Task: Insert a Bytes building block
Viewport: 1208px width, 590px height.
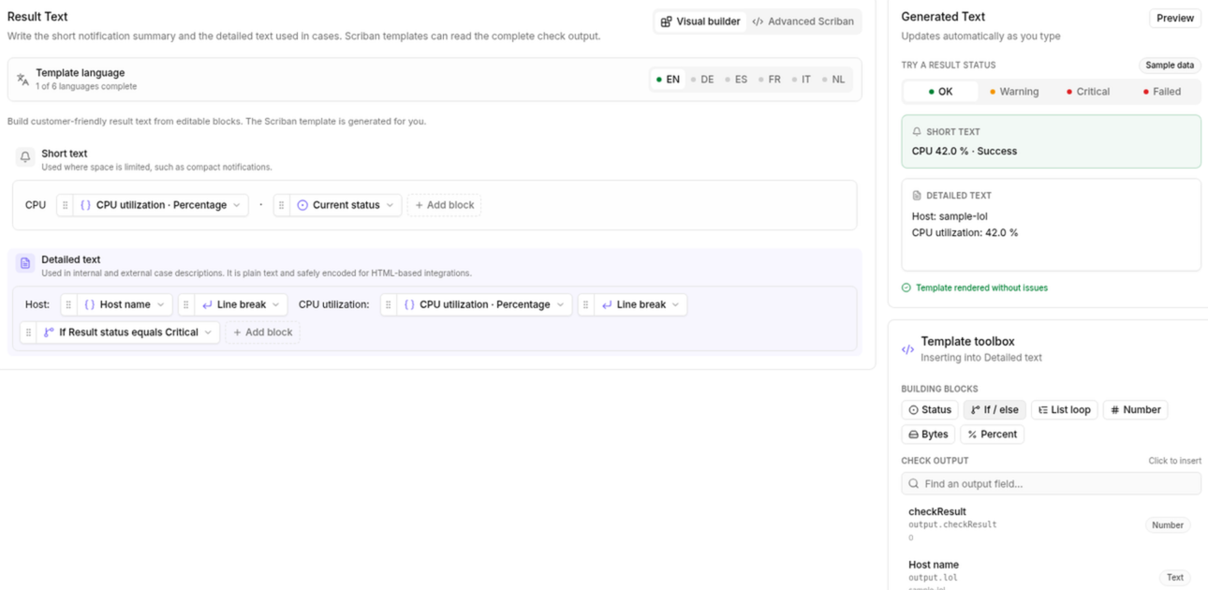Action: (928, 435)
